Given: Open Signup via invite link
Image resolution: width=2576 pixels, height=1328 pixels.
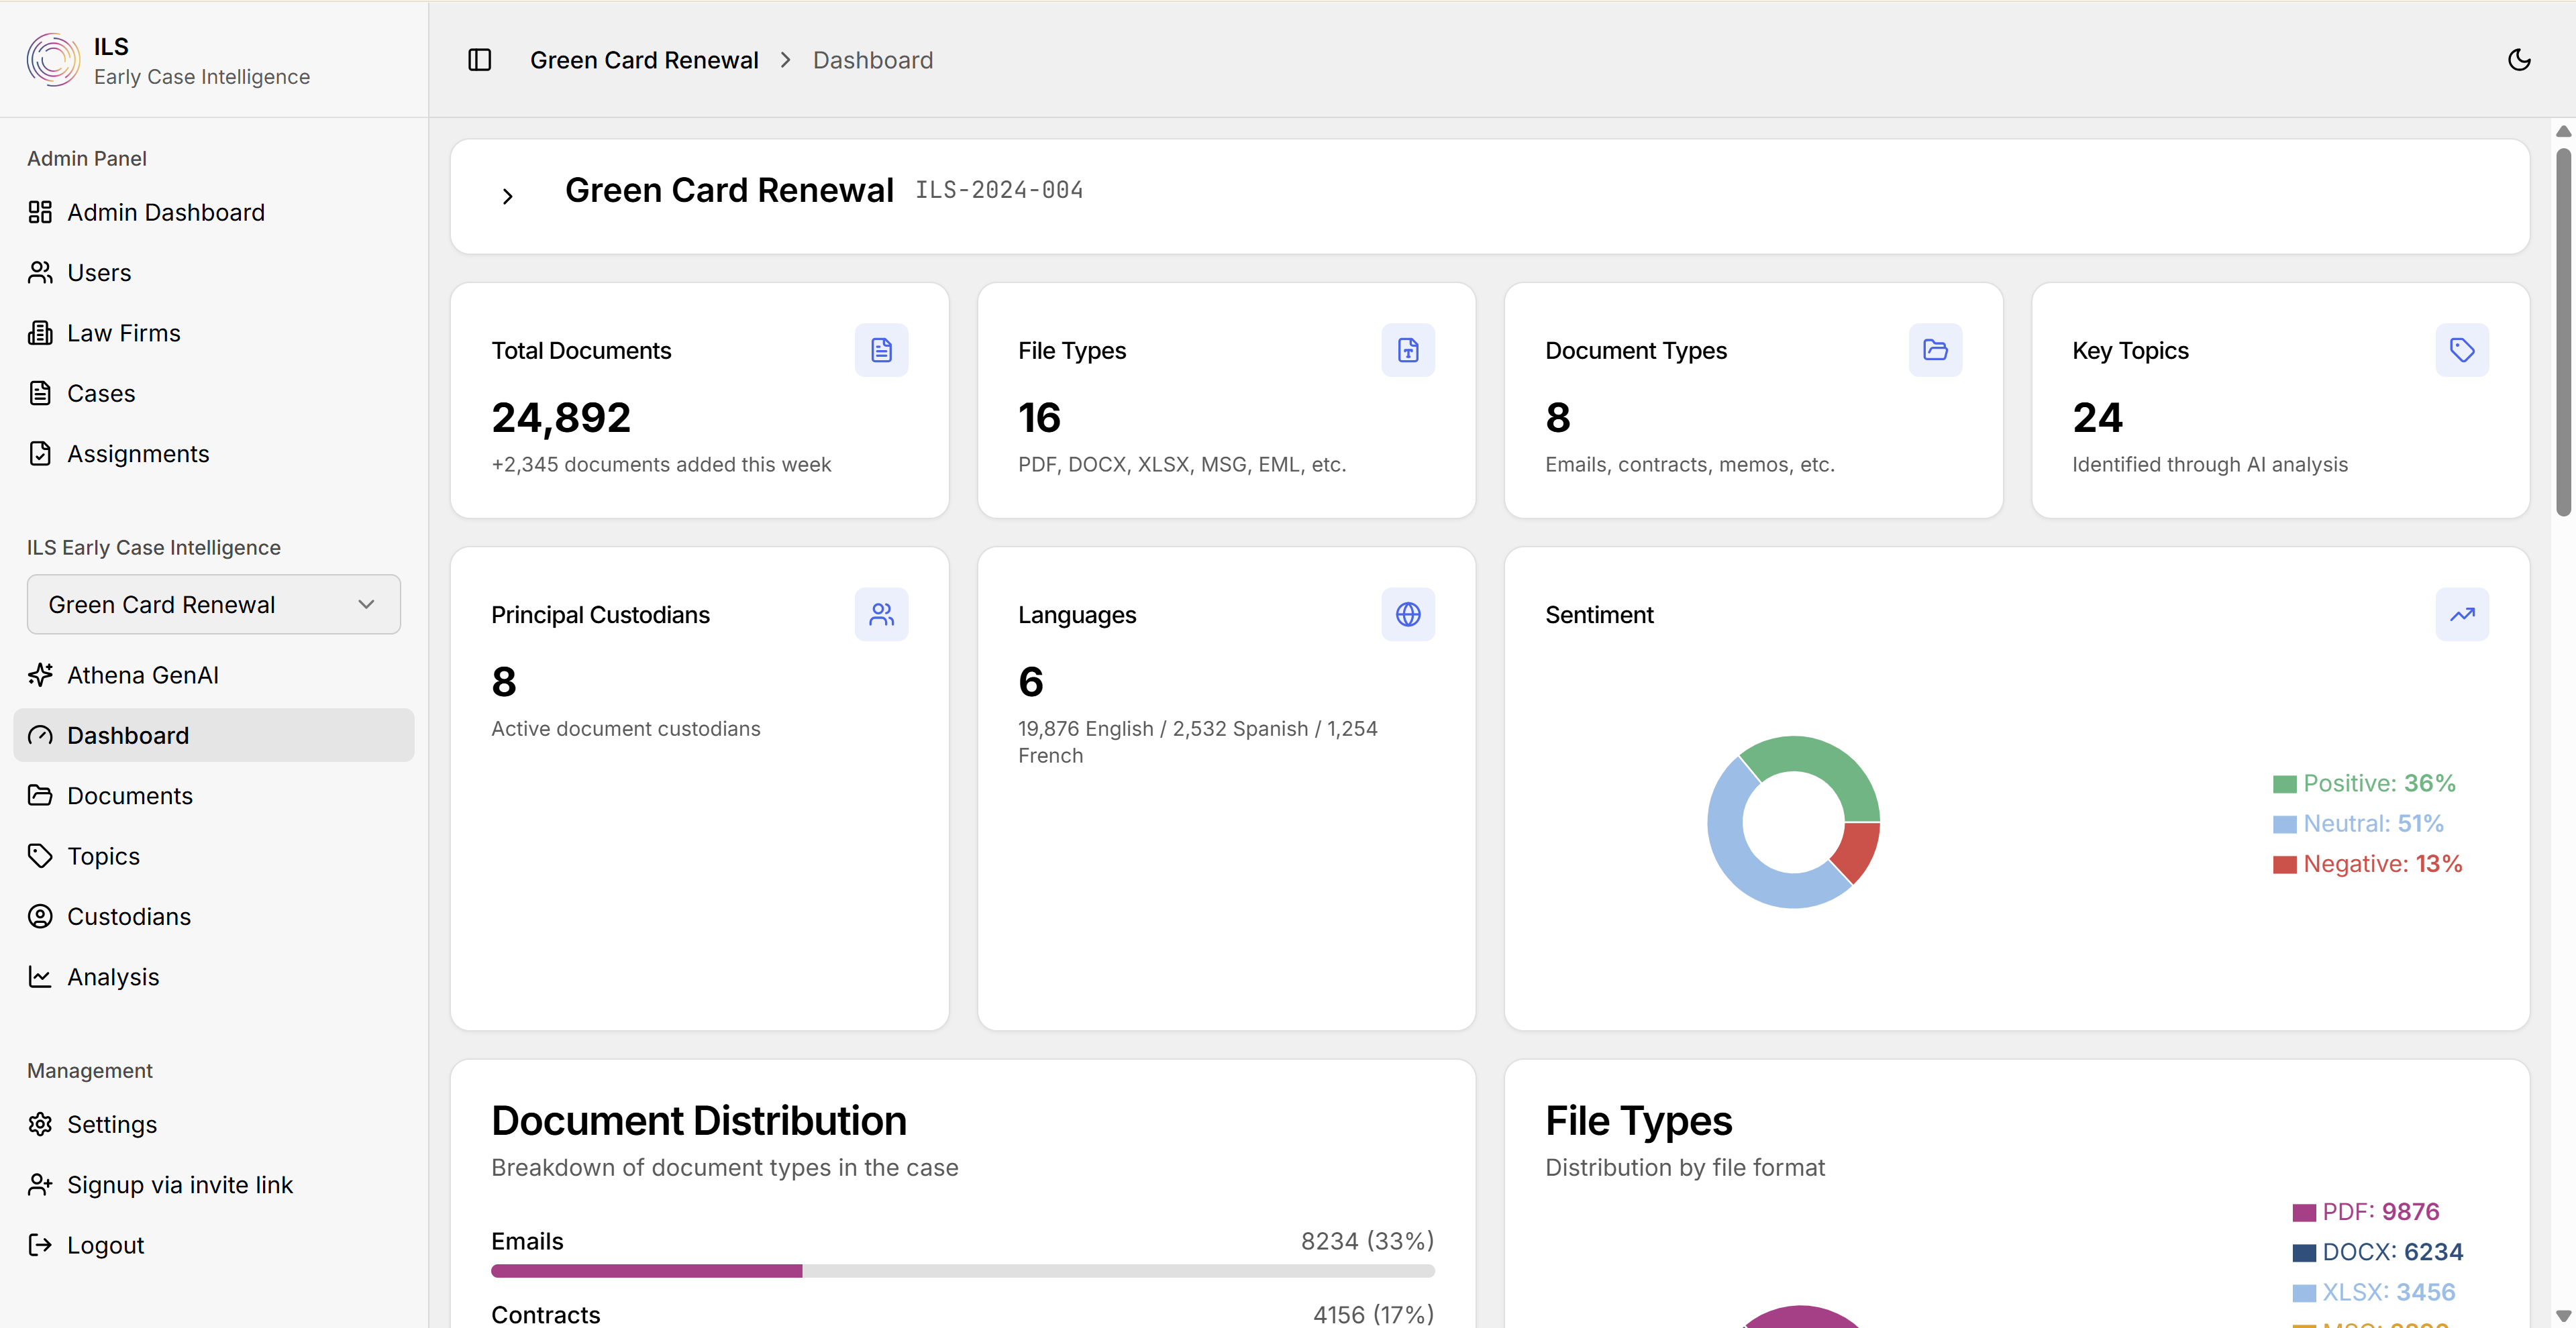Looking at the screenshot, I should (214, 1184).
